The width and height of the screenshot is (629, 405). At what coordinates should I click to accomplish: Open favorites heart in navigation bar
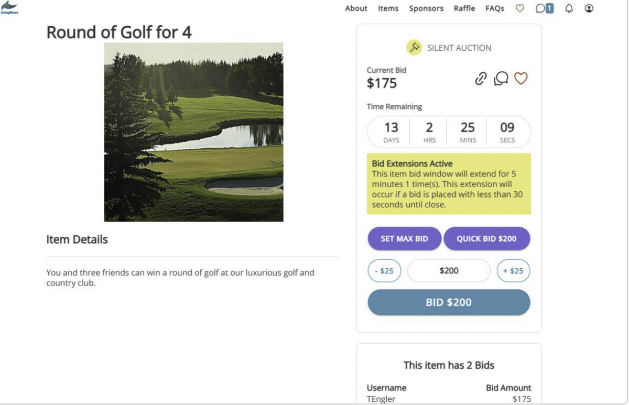[x=520, y=8]
